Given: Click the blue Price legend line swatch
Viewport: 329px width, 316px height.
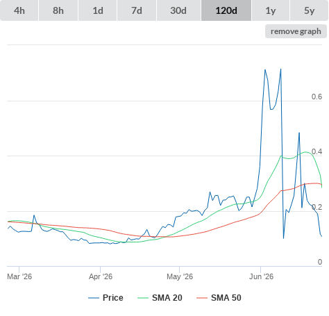Looking at the screenshot, I should [94, 298].
